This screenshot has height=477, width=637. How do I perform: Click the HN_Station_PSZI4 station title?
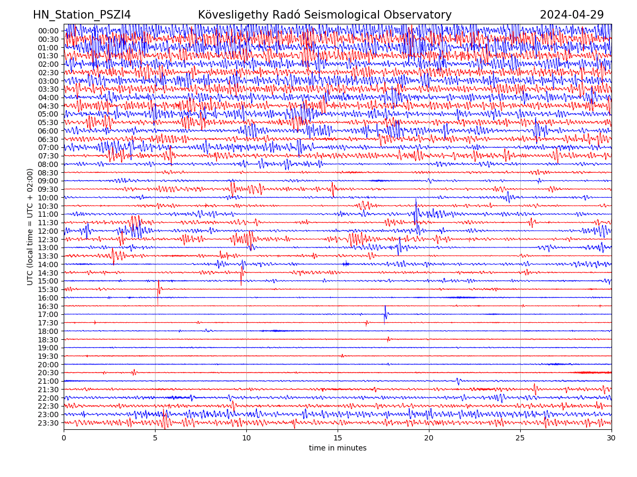[82, 15]
